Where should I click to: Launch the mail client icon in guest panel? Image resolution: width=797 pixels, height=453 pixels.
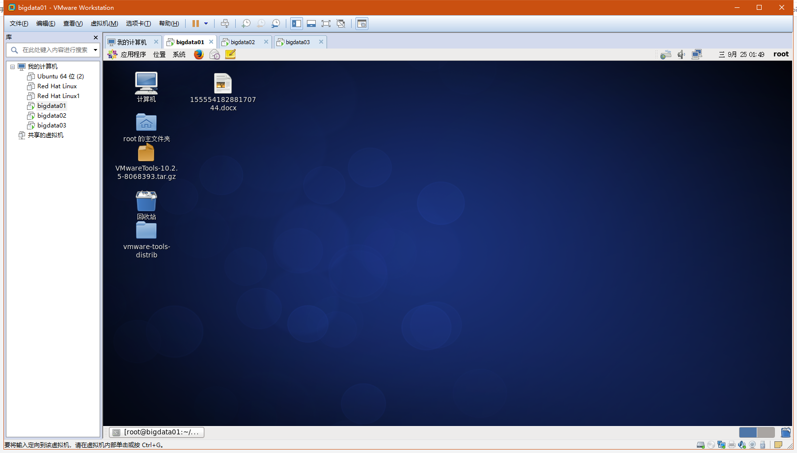215,54
